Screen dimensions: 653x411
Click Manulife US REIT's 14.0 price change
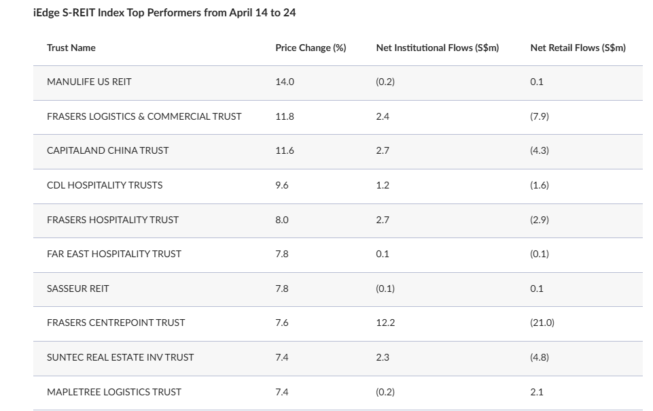click(x=285, y=82)
